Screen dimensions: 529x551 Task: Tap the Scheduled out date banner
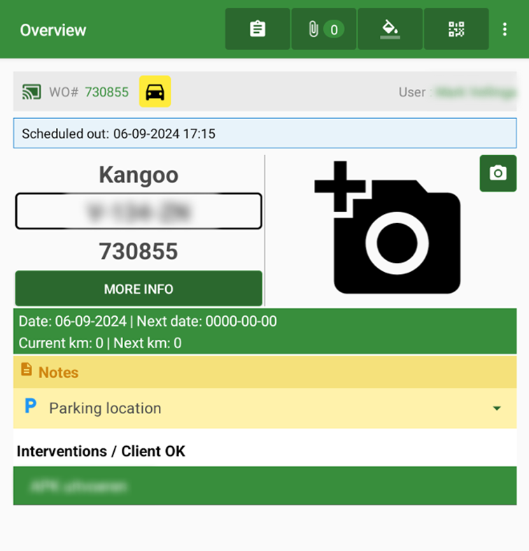pyautogui.click(x=265, y=134)
